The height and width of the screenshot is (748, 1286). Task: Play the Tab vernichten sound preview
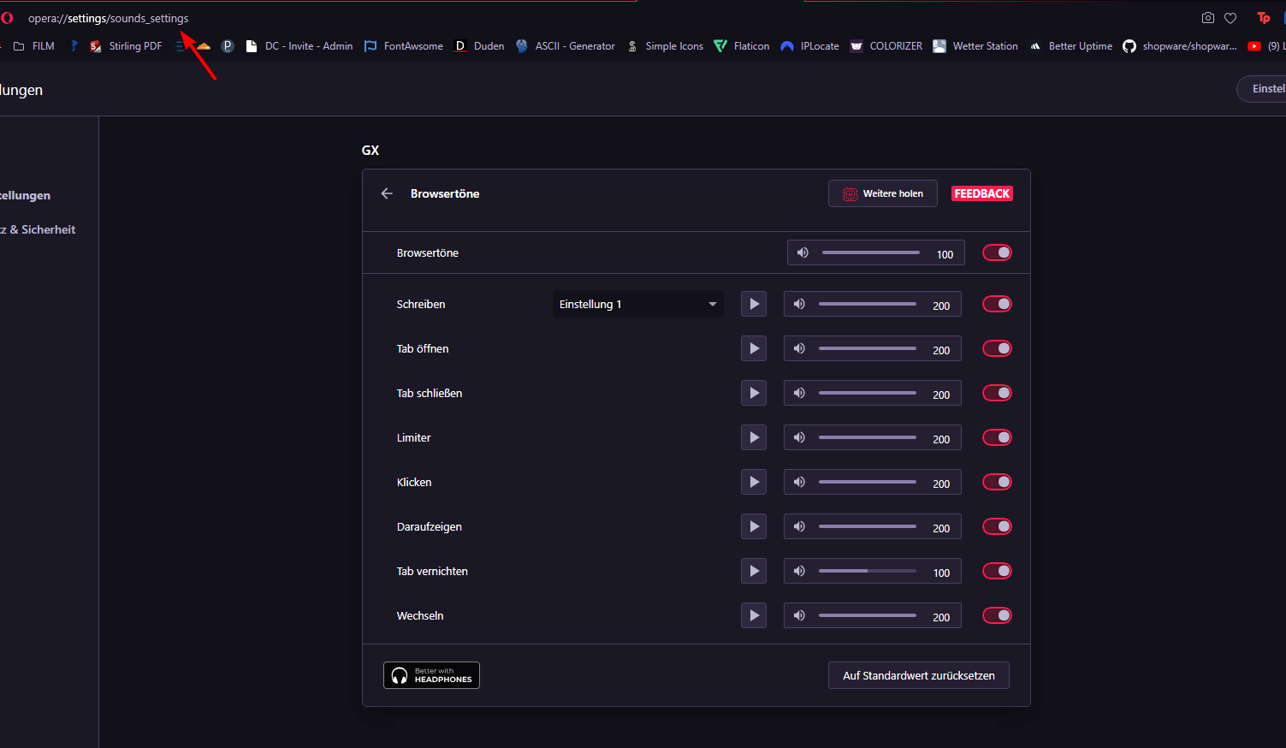[754, 571]
